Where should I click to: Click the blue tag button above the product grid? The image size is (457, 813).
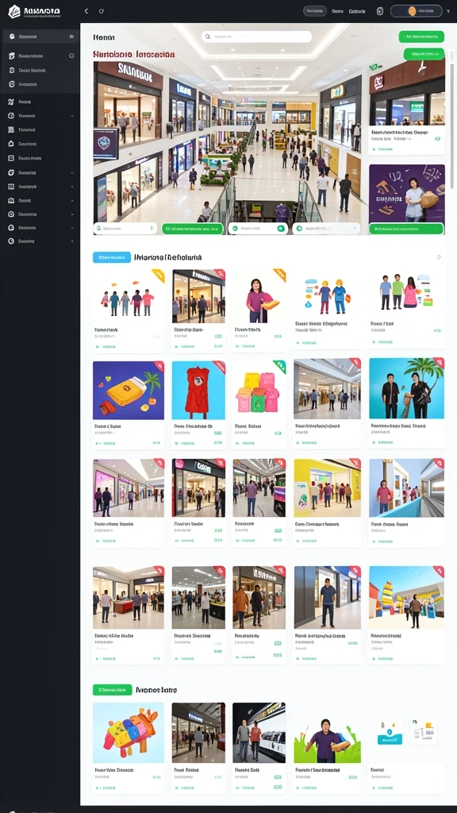tap(111, 257)
